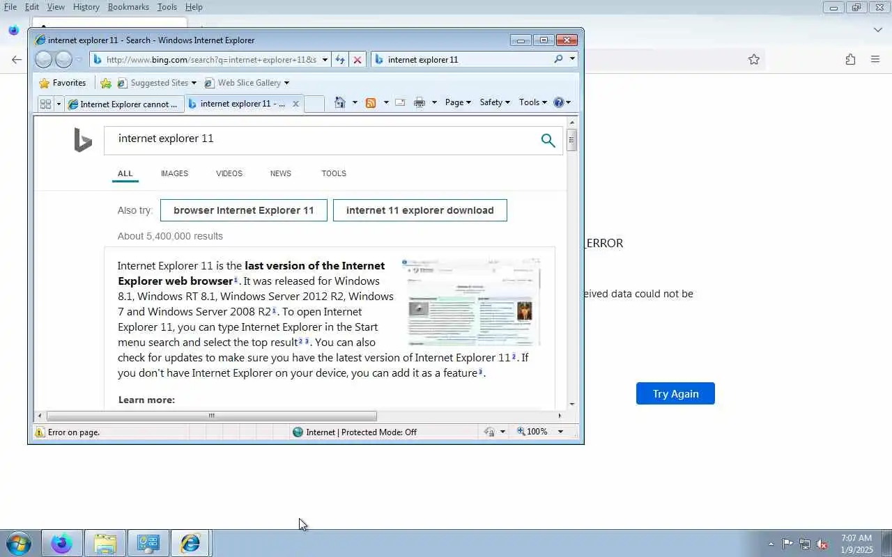The height and width of the screenshot is (557, 892).
Task: Expand hidden system tray icons arrow
Action: [x=771, y=544]
